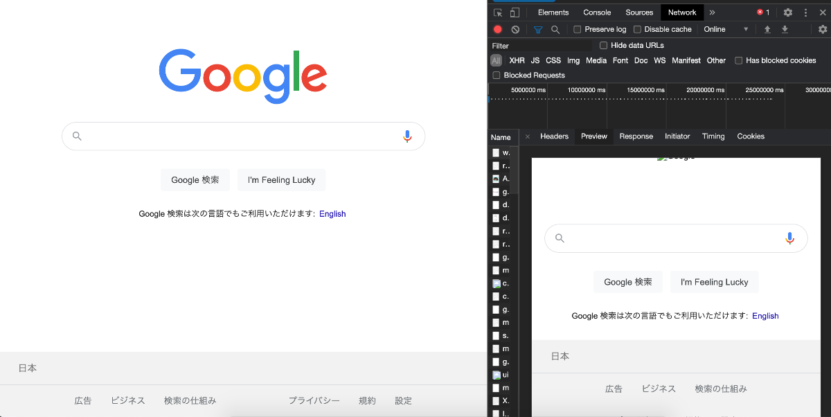Open 広告 link in the main page footer
The image size is (831, 417).
(x=83, y=400)
